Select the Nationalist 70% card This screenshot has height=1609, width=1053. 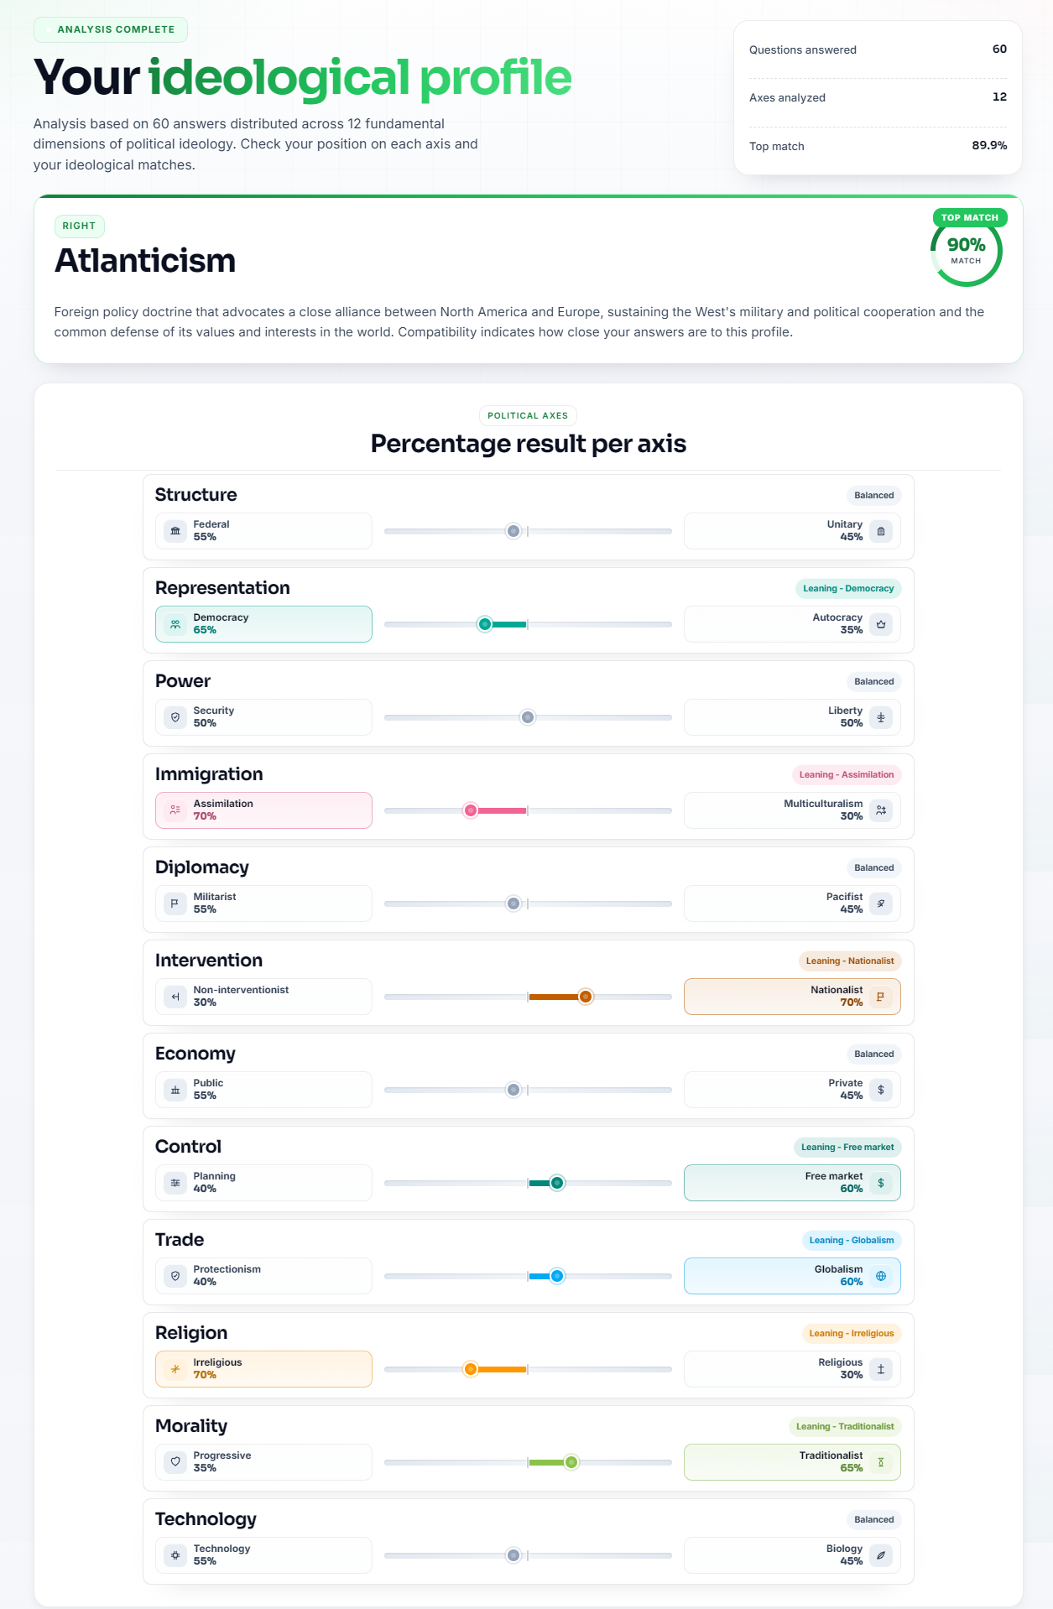[792, 997]
